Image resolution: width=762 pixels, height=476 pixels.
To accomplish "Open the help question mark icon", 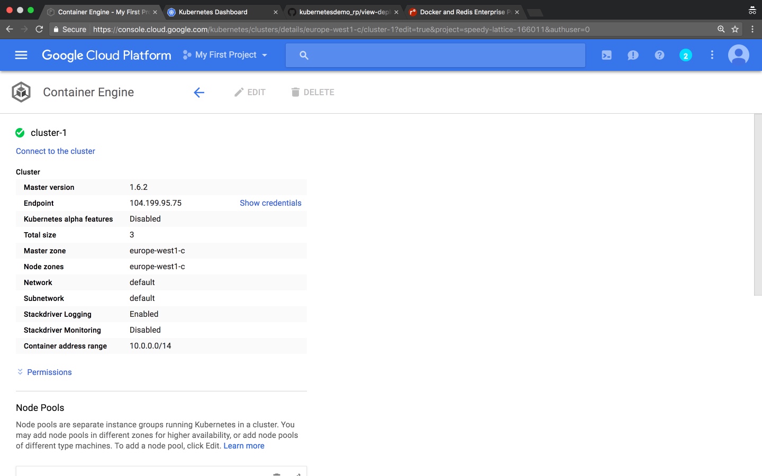I will (659, 55).
